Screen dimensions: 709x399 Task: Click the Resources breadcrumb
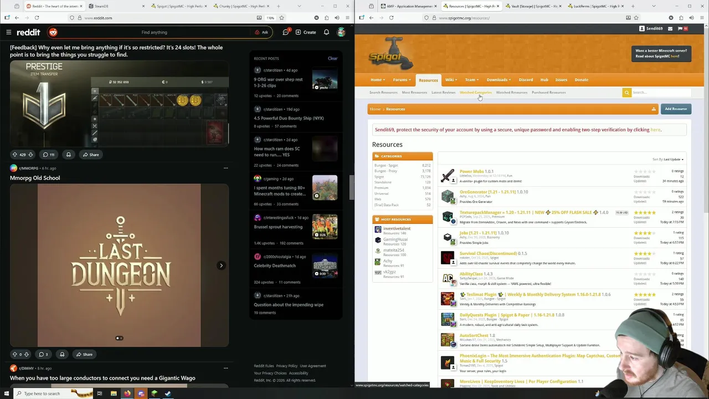click(x=395, y=109)
